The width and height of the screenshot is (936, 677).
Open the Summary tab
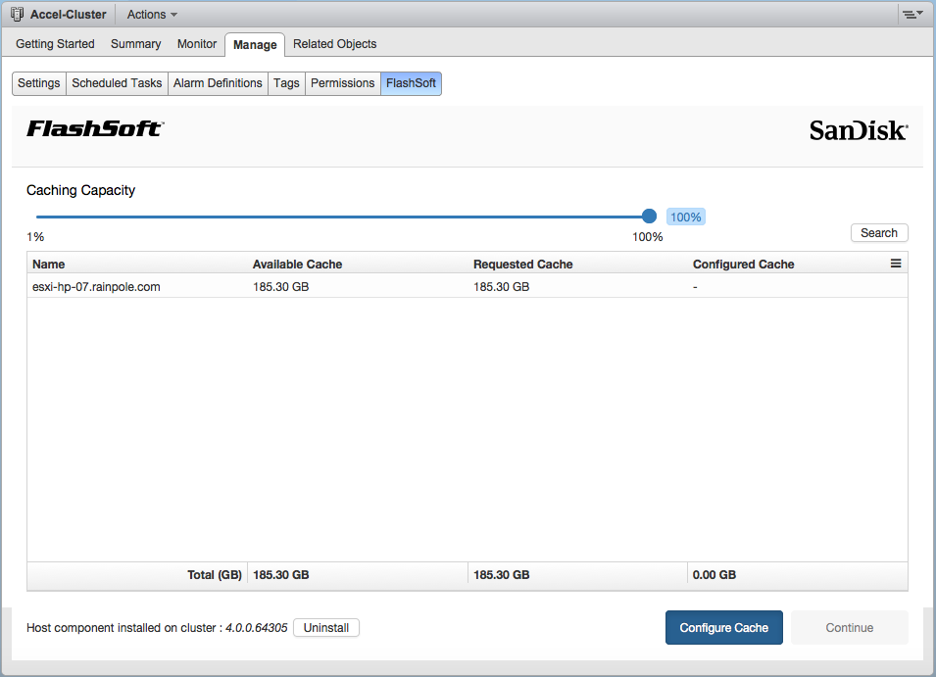(x=135, y=44)
